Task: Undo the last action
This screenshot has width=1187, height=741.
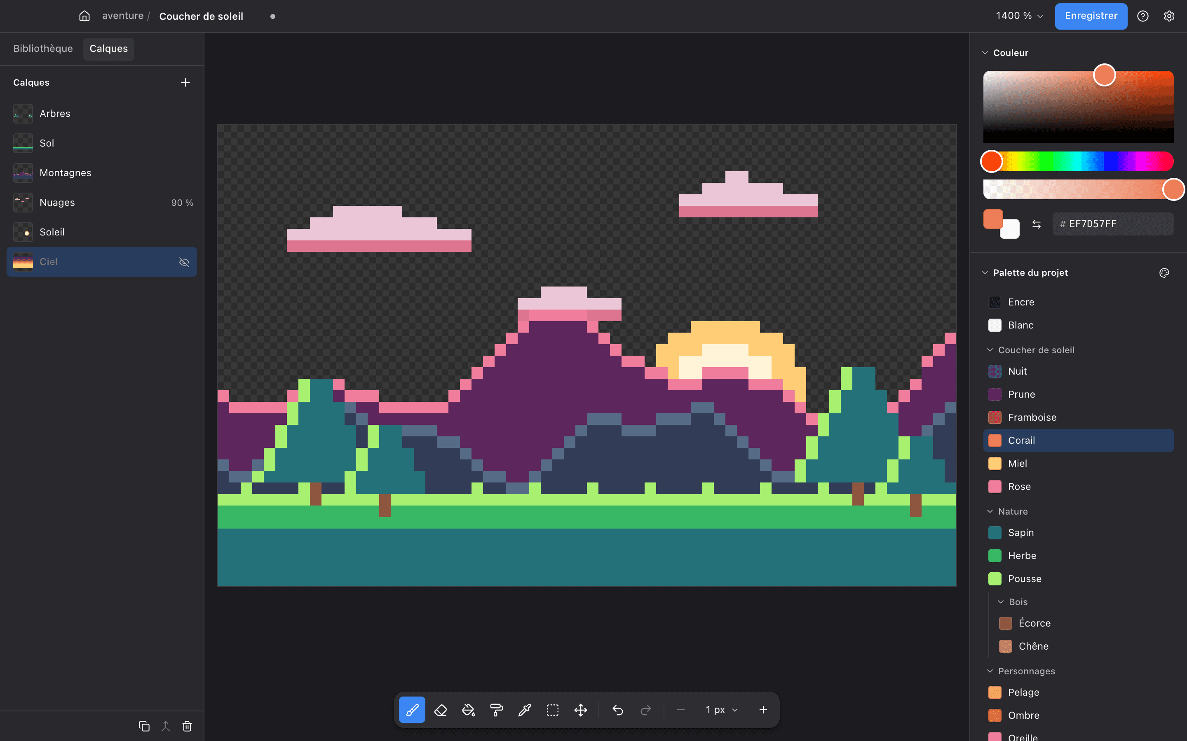Action: click(617, 710)
